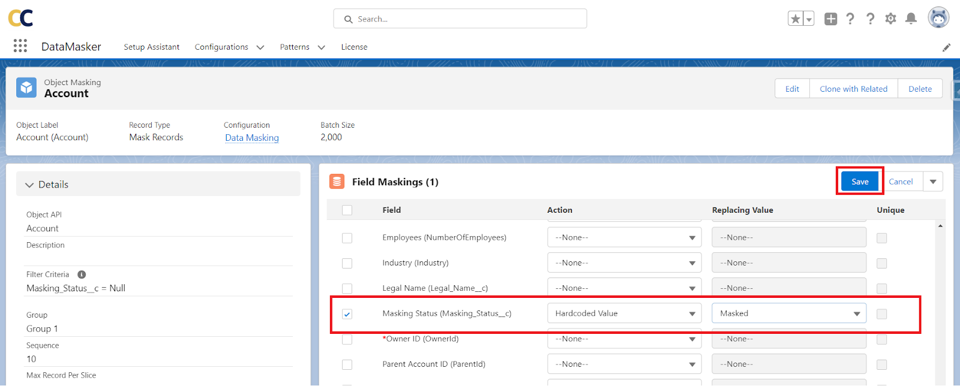The image size is (960, 386).
Task: Uncheck the Masking Status field checkbox
Action: click(347, 314)
